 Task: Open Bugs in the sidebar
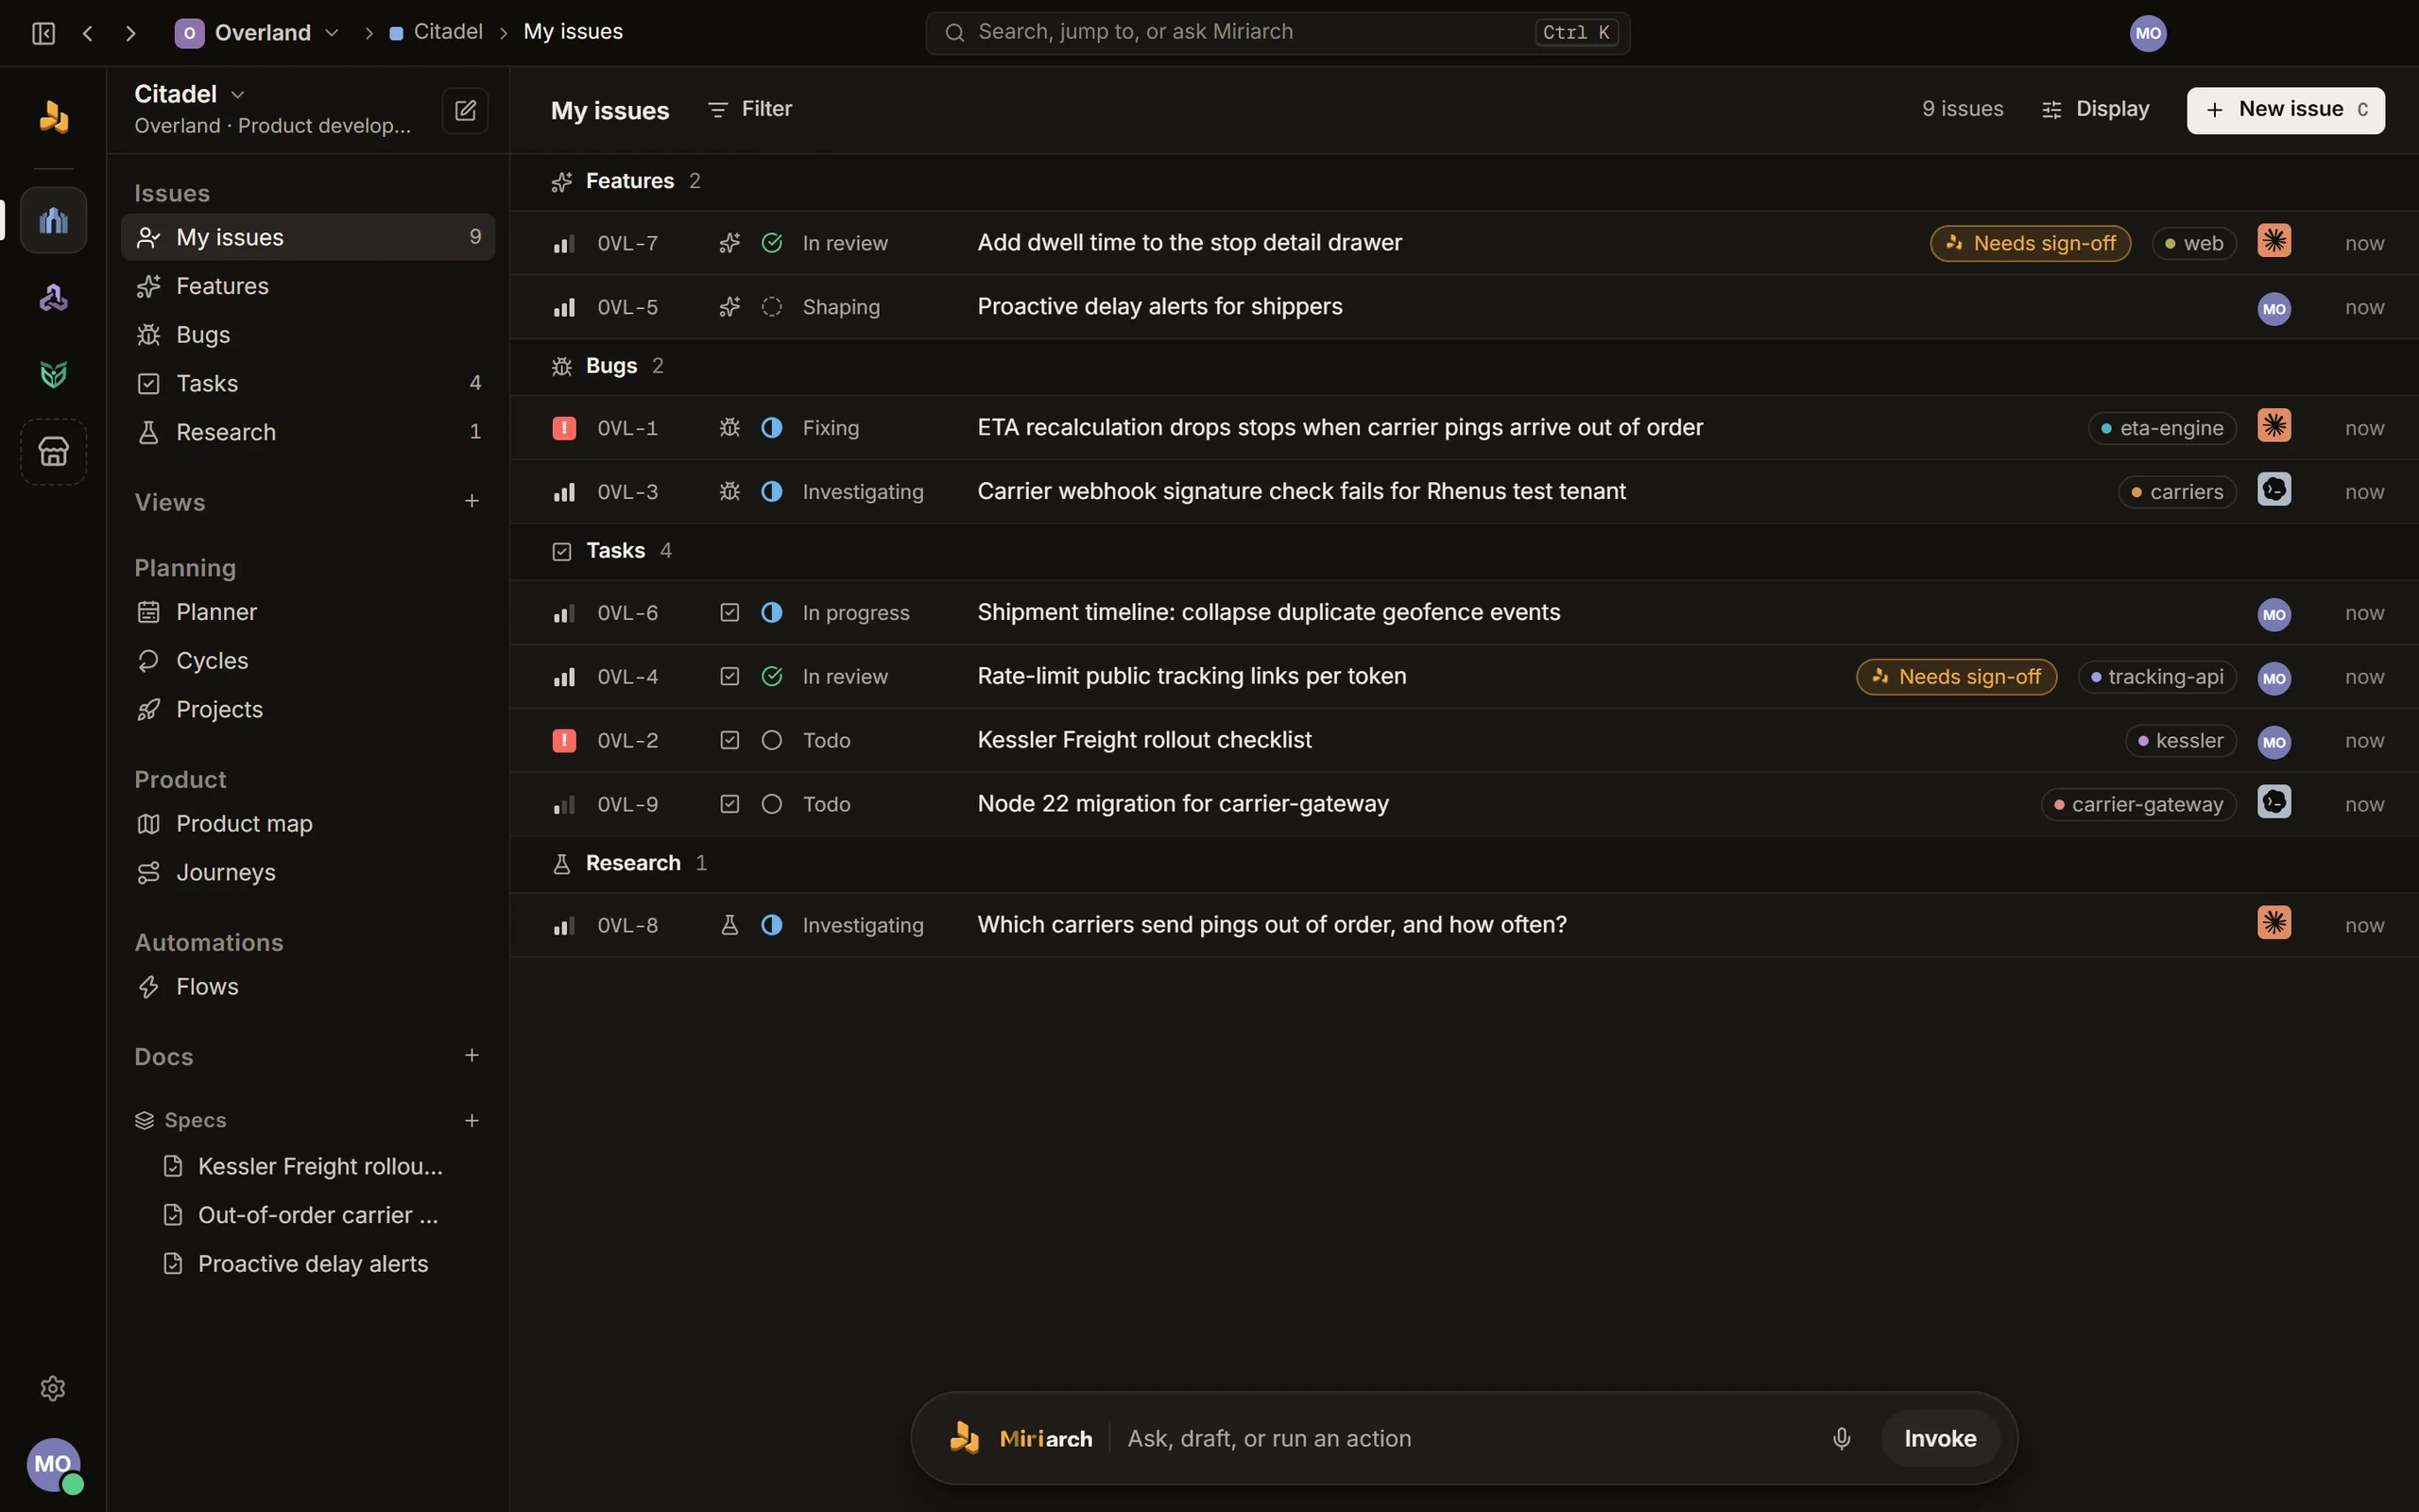308,335
